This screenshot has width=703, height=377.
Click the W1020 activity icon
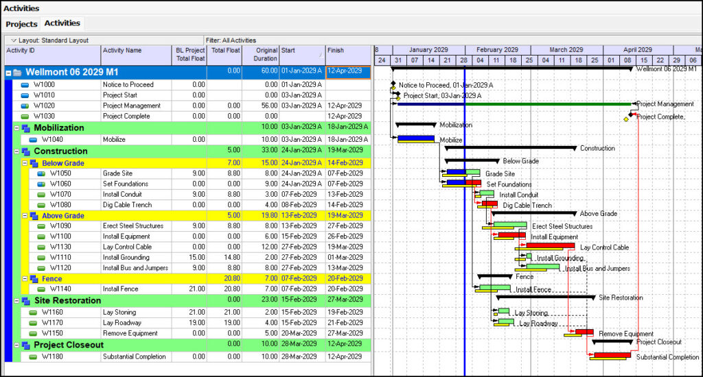pyautogui.click(x=25, y=106)
